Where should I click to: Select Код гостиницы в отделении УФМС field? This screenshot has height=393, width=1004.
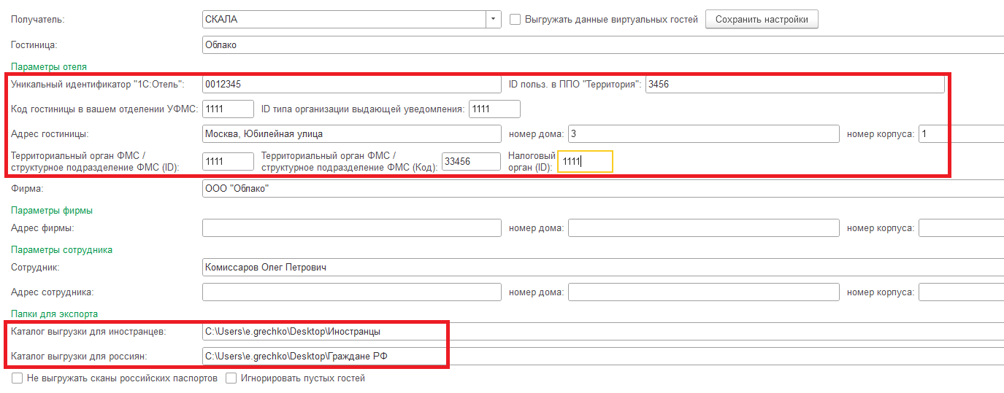[x=228, y=109]
